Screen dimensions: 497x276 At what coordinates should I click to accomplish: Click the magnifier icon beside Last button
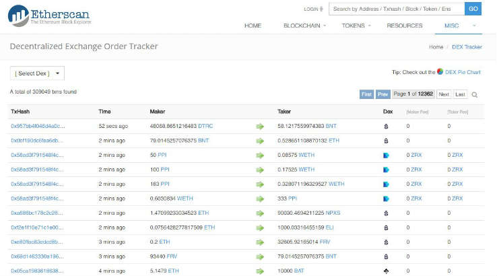475,95
